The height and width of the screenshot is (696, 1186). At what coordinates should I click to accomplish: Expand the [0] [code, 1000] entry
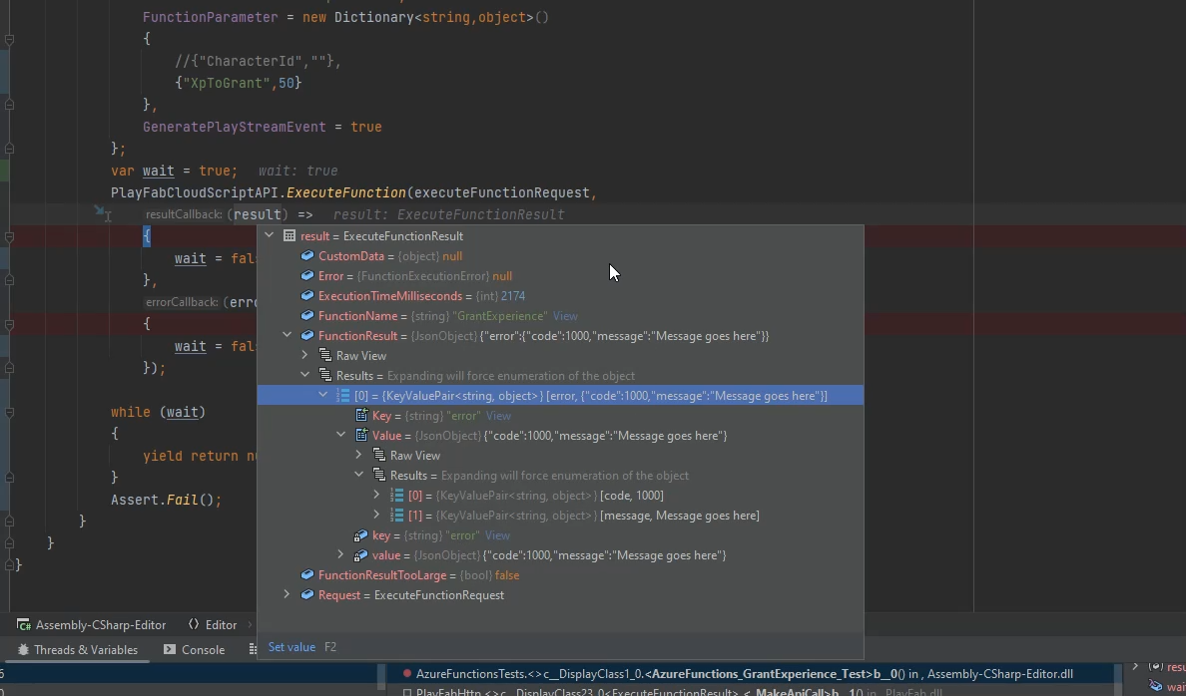(376, 496)
